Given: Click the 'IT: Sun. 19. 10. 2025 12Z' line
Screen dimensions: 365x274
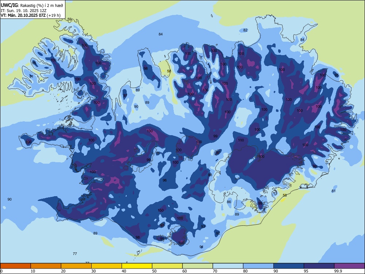Looking at the screenshot, I should [x=23, y=11].
